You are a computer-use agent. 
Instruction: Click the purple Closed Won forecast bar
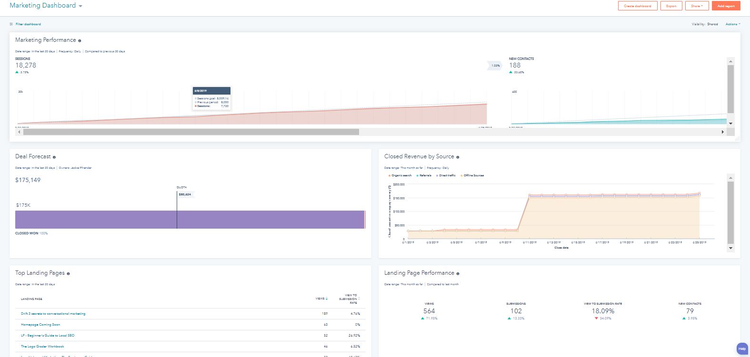(x=95, y=220)
